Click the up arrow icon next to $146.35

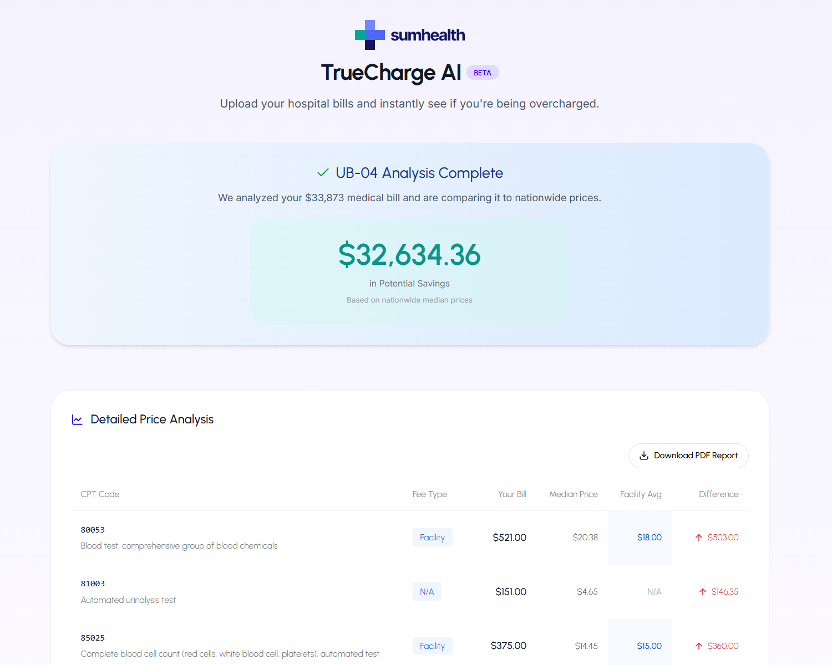pos(703,592)
